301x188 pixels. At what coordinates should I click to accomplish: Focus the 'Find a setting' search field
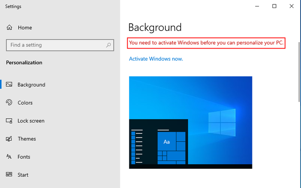pyautogui.click(x=56, y=45)
